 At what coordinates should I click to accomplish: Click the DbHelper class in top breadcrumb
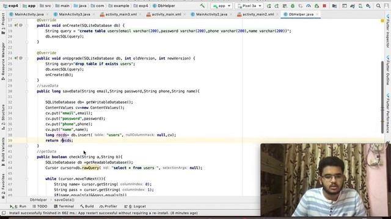164,5
